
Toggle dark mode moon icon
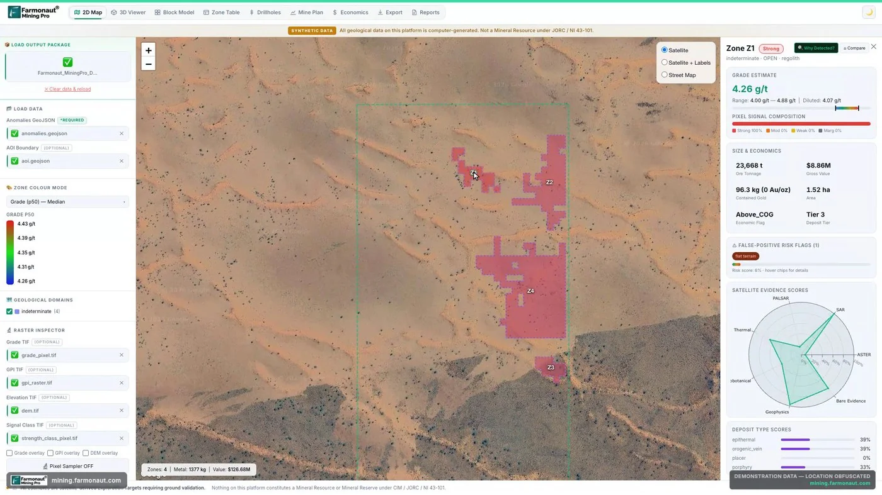click(869, 12)
